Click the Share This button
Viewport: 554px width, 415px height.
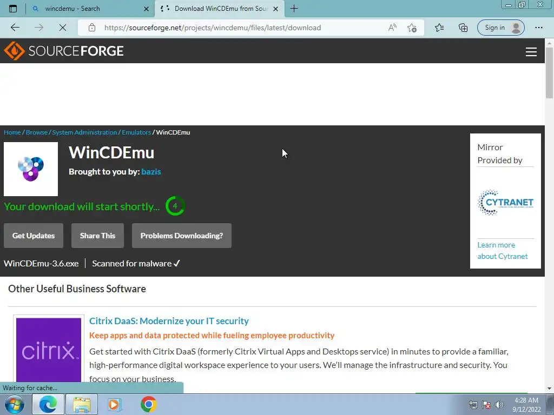click(97, 236)
